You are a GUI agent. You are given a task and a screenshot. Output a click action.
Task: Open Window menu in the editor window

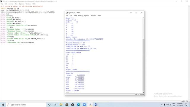click(28, 4)
